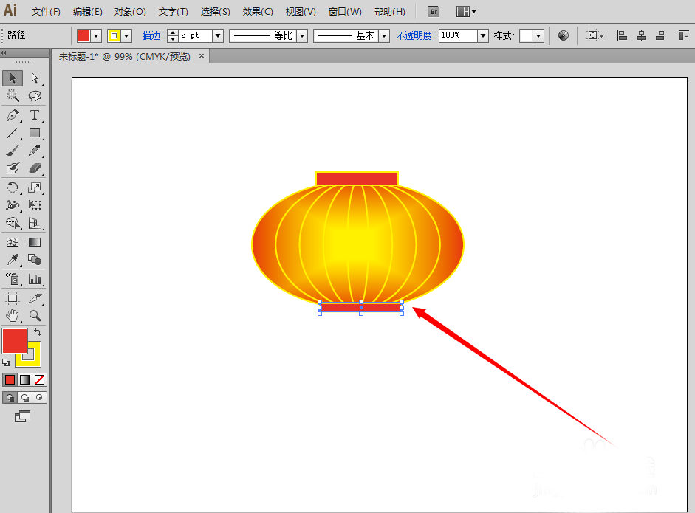
Task: Open the workspace arrangement dropdown
Action: click(467, 12)
